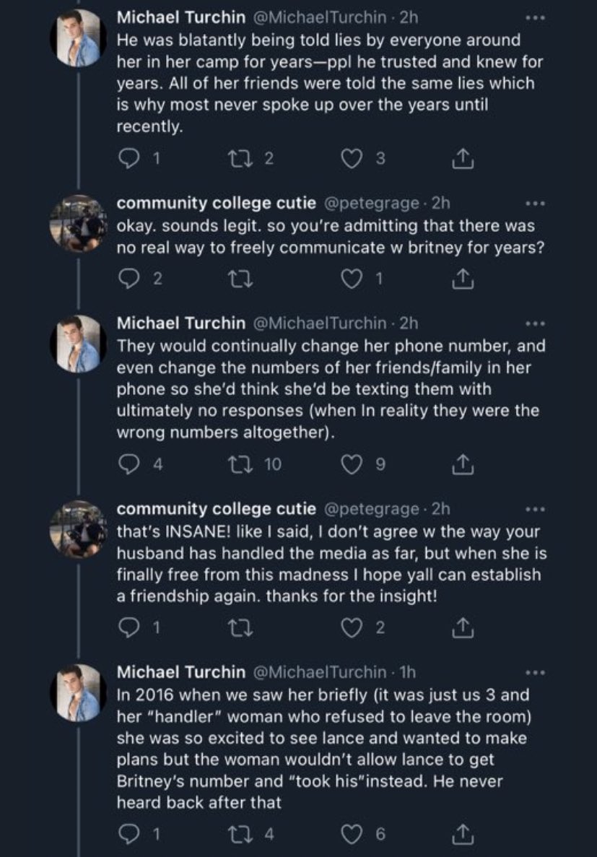
Task: Open more options on 'sounds legit' tweet
Action: (x=534, y=204)
